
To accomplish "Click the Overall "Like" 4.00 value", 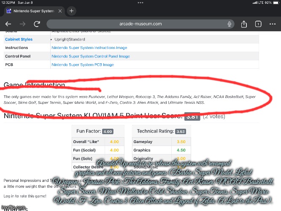I will [x=114, y=142].
